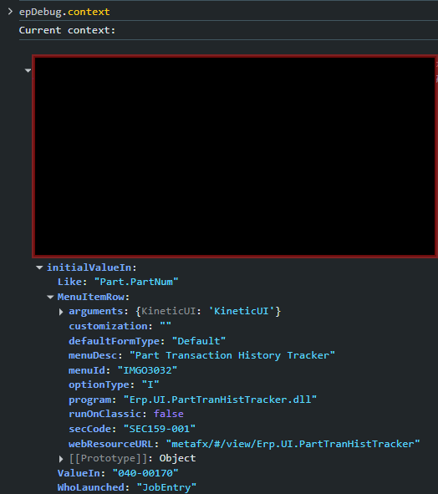The height and width of the screenshot is (494, 438).
Task: Click menuDesc "Part Transaction History Tracker"
Action: [x=232, y=355]
